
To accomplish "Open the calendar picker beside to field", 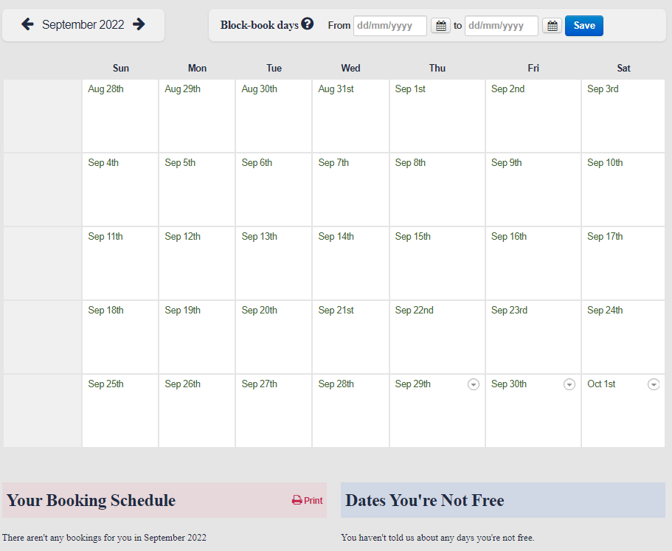I will (552, 25).
